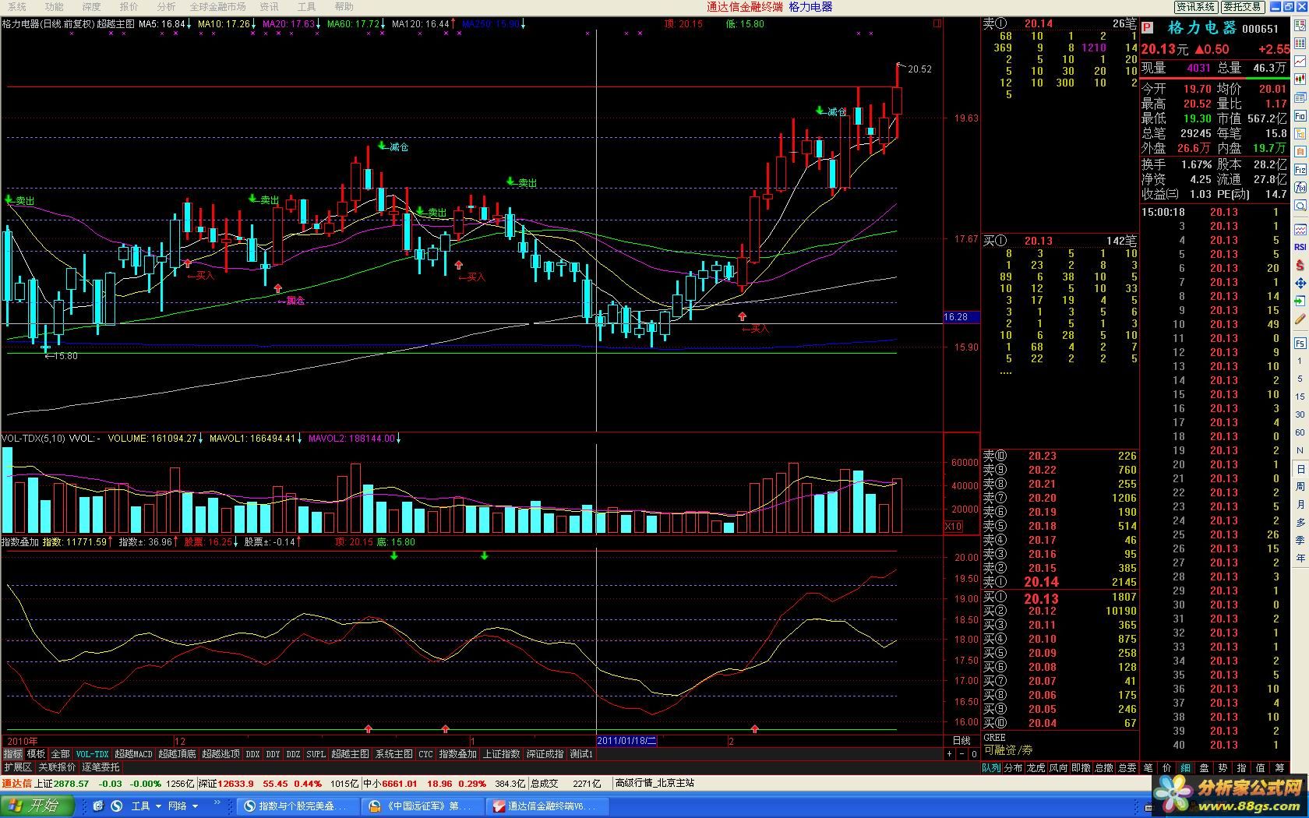Open the taskbar 工具 dropdown

146,806
